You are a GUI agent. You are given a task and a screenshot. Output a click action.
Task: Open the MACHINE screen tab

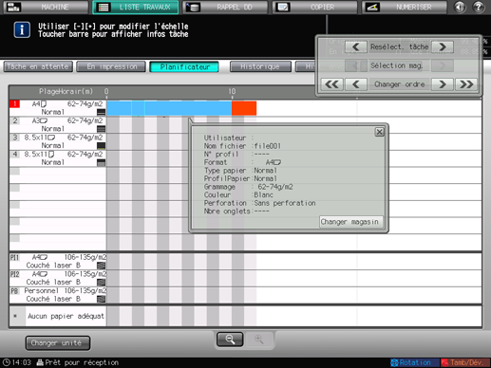pos(47,7)
